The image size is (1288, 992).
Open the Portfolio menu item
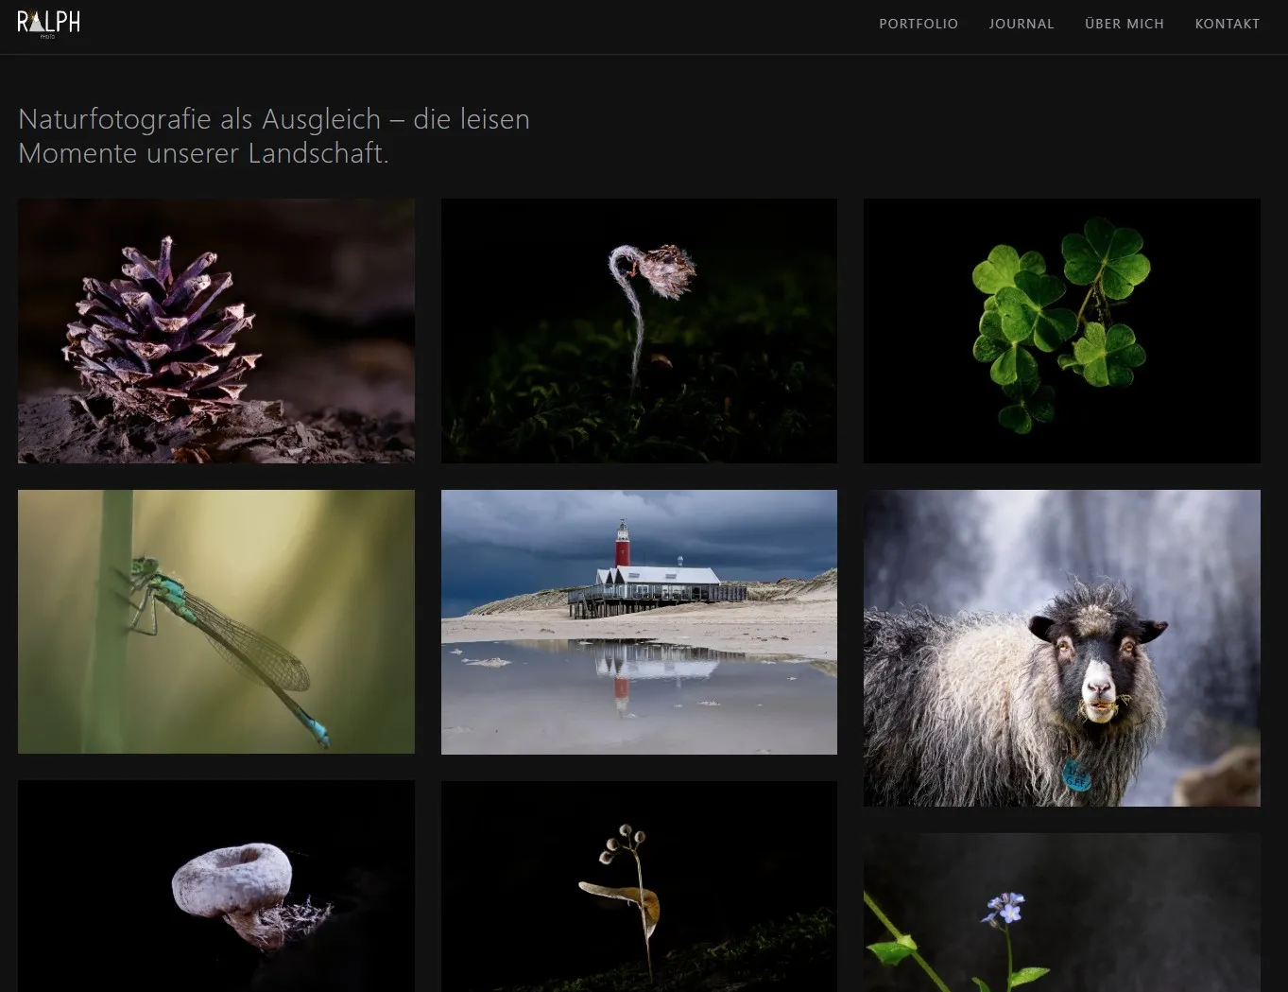[919, 24]
